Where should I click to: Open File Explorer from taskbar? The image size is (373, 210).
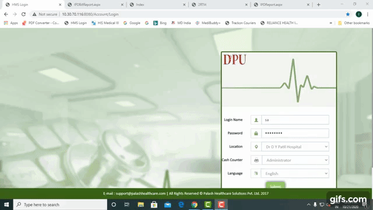(x=140, y=205)
